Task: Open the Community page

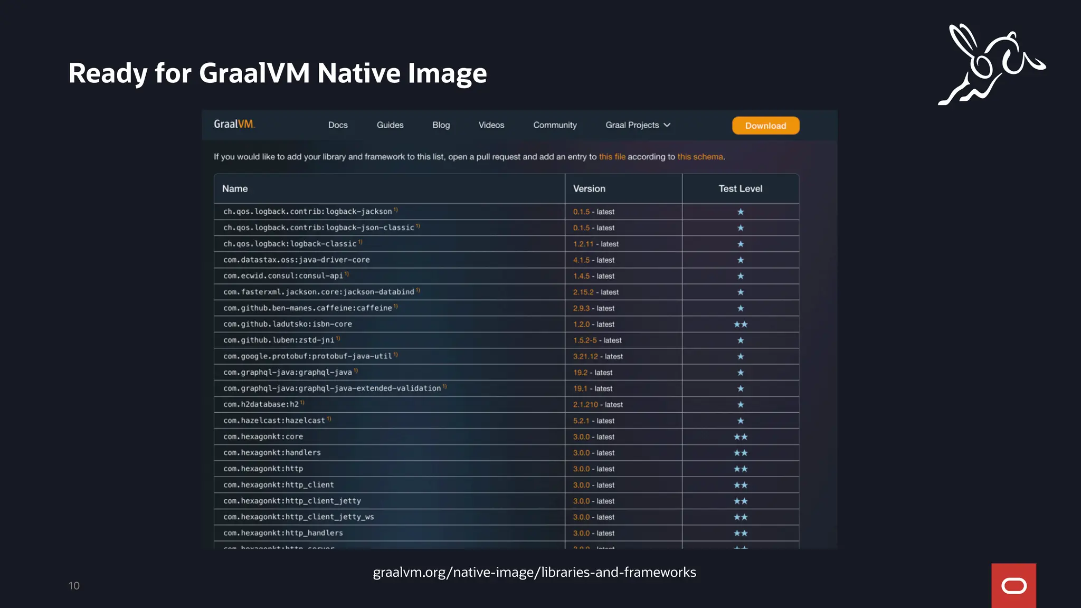Action: pos(555,125)
